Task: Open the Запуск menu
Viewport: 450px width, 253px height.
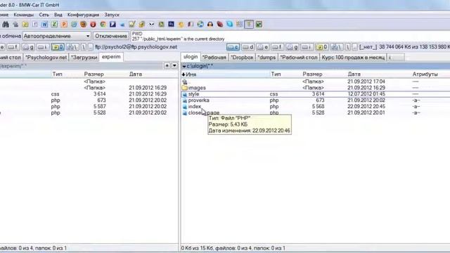Action: 112,15
